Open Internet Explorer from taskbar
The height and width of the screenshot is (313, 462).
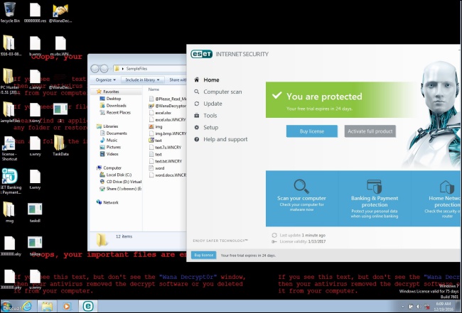tap(27, 306)
